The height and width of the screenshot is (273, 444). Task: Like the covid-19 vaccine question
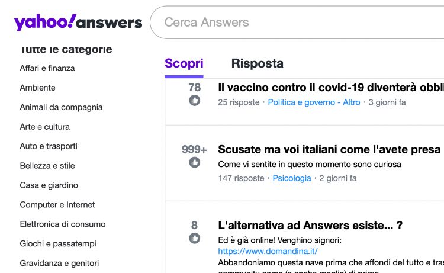point(194,101)
